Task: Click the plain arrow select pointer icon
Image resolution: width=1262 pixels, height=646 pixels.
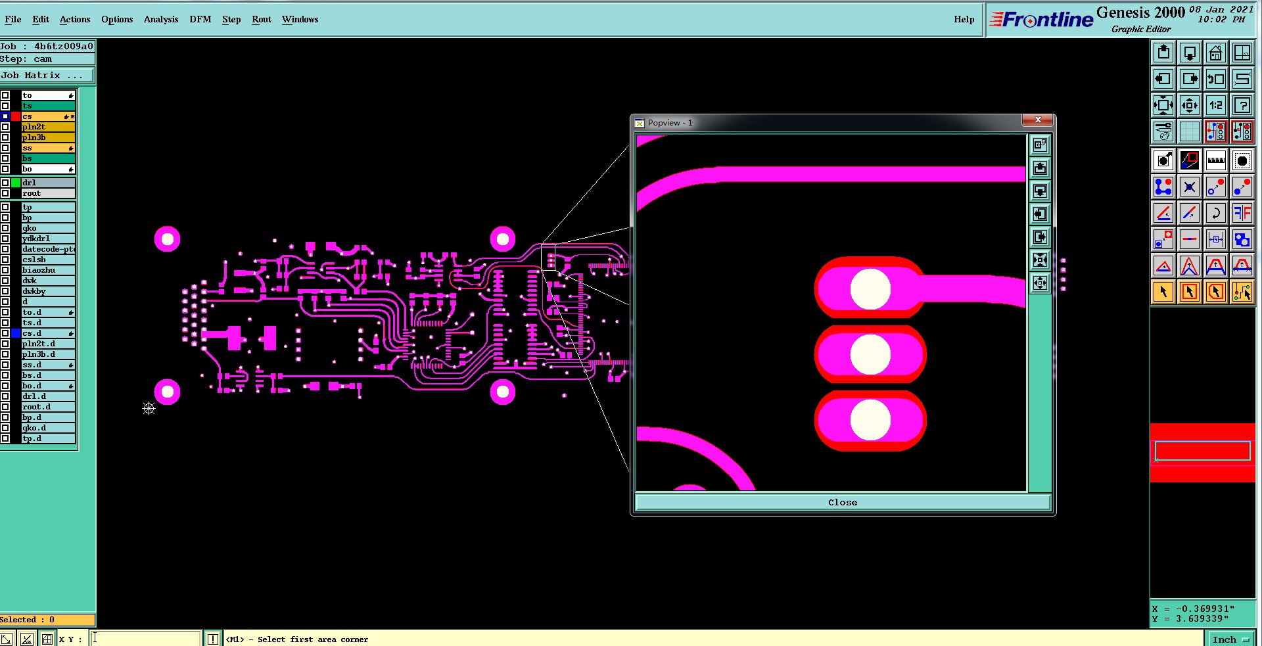Action: pos(1163,292)
